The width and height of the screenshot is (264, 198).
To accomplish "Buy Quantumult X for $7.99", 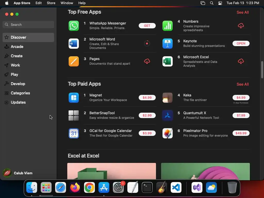I will click(x=241, y=115).
